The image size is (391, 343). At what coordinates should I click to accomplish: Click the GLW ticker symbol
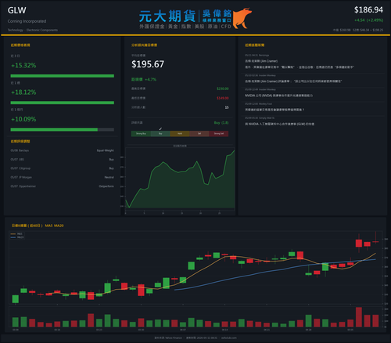(17, 10)
